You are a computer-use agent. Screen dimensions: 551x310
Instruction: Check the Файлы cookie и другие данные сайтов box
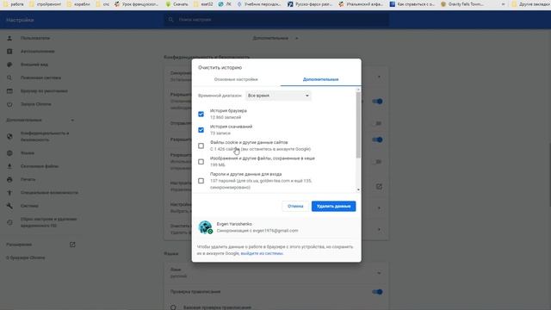coord(201,146)
